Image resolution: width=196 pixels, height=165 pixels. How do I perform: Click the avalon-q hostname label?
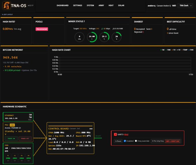tap(152, 6)
